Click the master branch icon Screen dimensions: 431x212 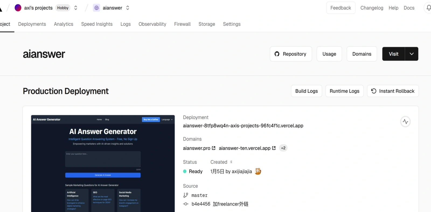[x=186, y=195]
